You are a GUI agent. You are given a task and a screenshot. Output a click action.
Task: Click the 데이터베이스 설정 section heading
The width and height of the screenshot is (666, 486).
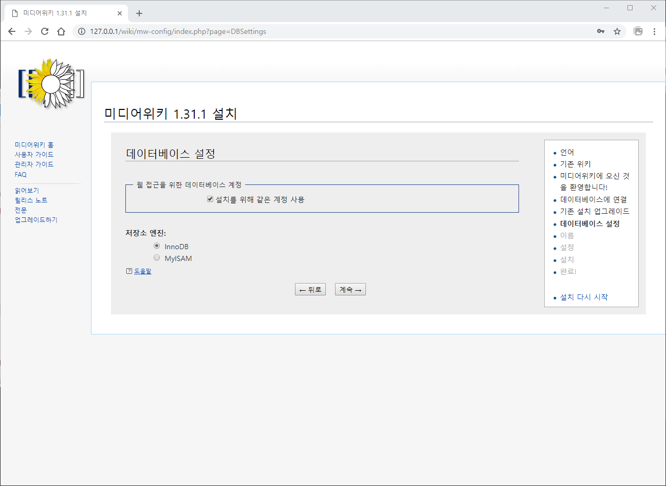[x=171, y=154]
